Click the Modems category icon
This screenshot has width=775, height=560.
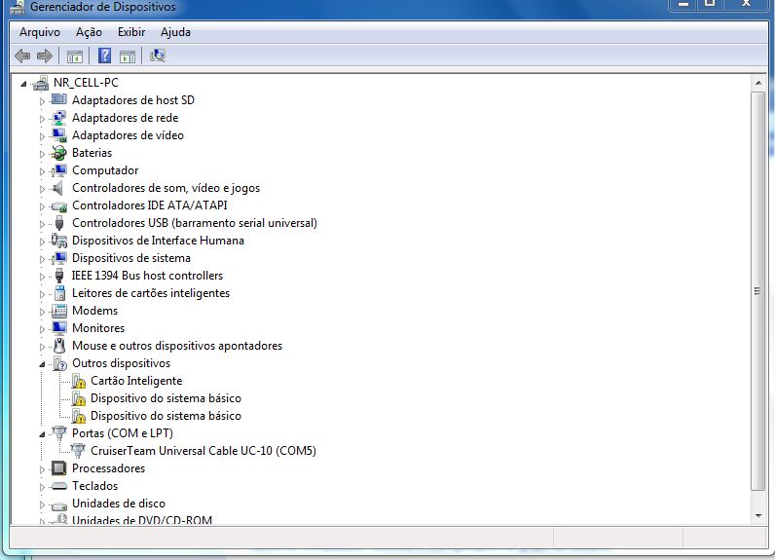click(58, 311)
